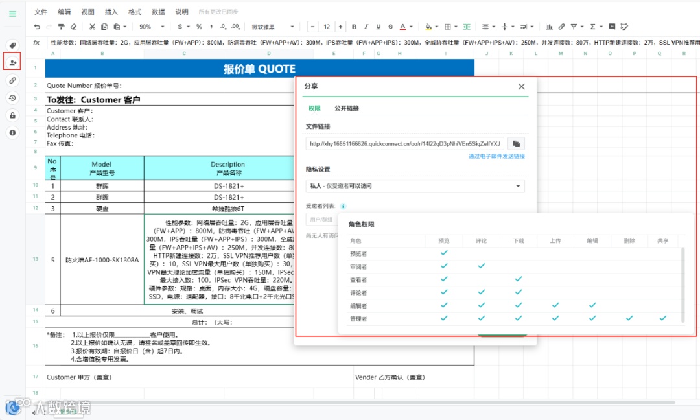Click the last toolbar brush-selection icon
Viewport: 700px width, 420px height.
[x=625, y=27]
